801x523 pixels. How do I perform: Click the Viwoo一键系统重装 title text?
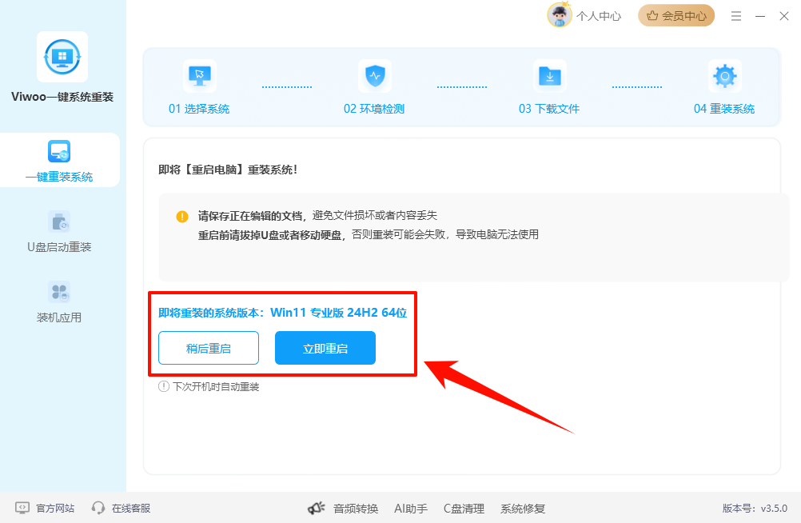[62, 97]
